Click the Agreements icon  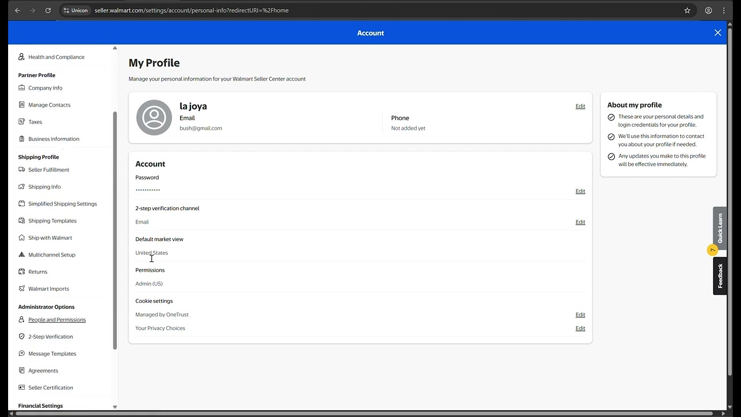point(22,371)
